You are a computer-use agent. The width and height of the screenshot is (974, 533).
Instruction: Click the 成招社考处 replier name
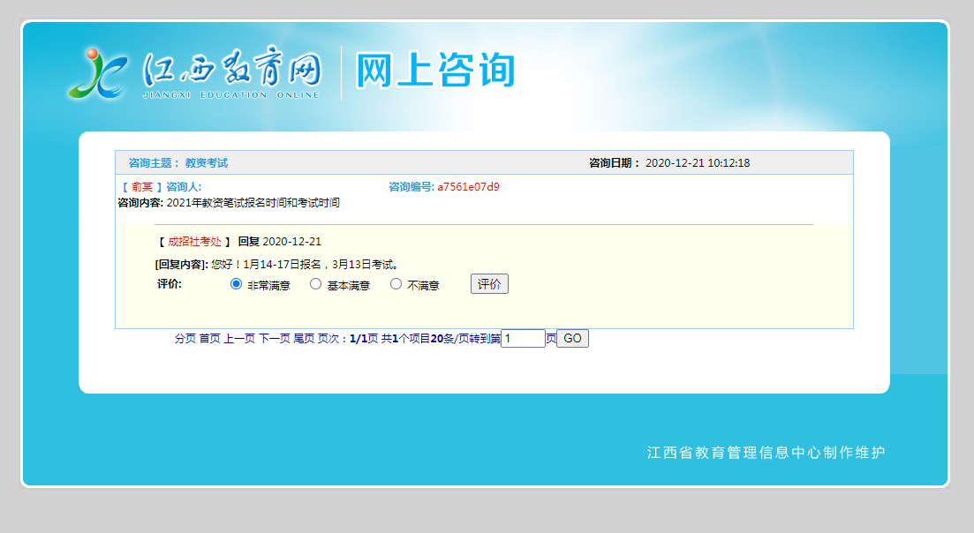tap(194, 242)
